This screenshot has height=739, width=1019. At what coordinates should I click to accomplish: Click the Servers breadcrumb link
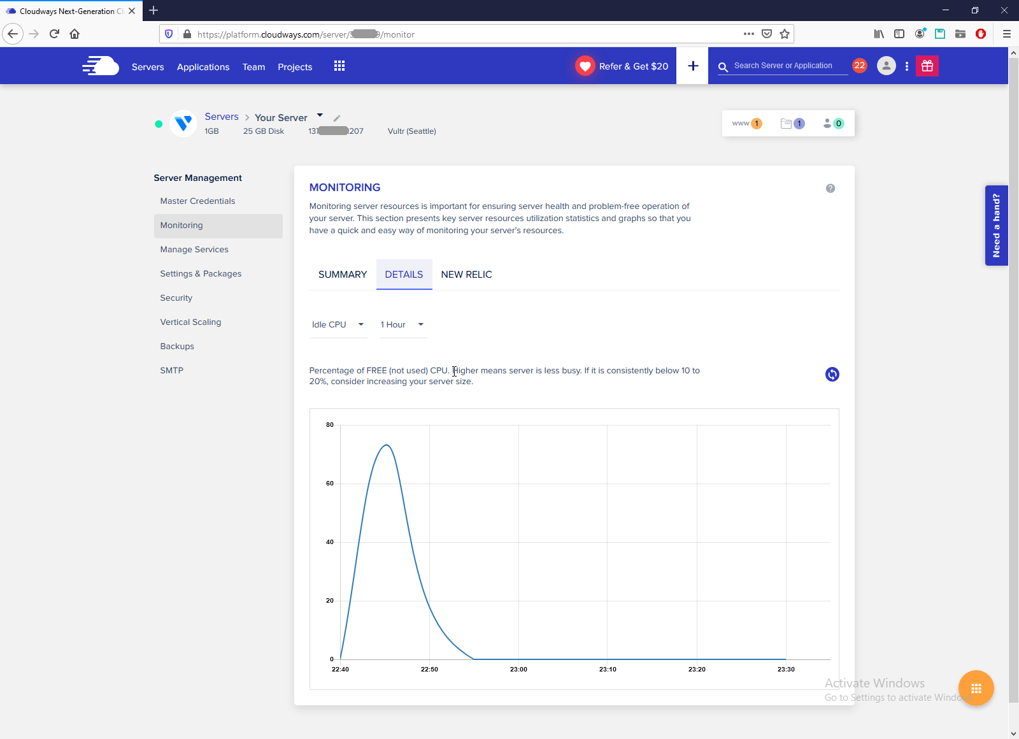222,117
